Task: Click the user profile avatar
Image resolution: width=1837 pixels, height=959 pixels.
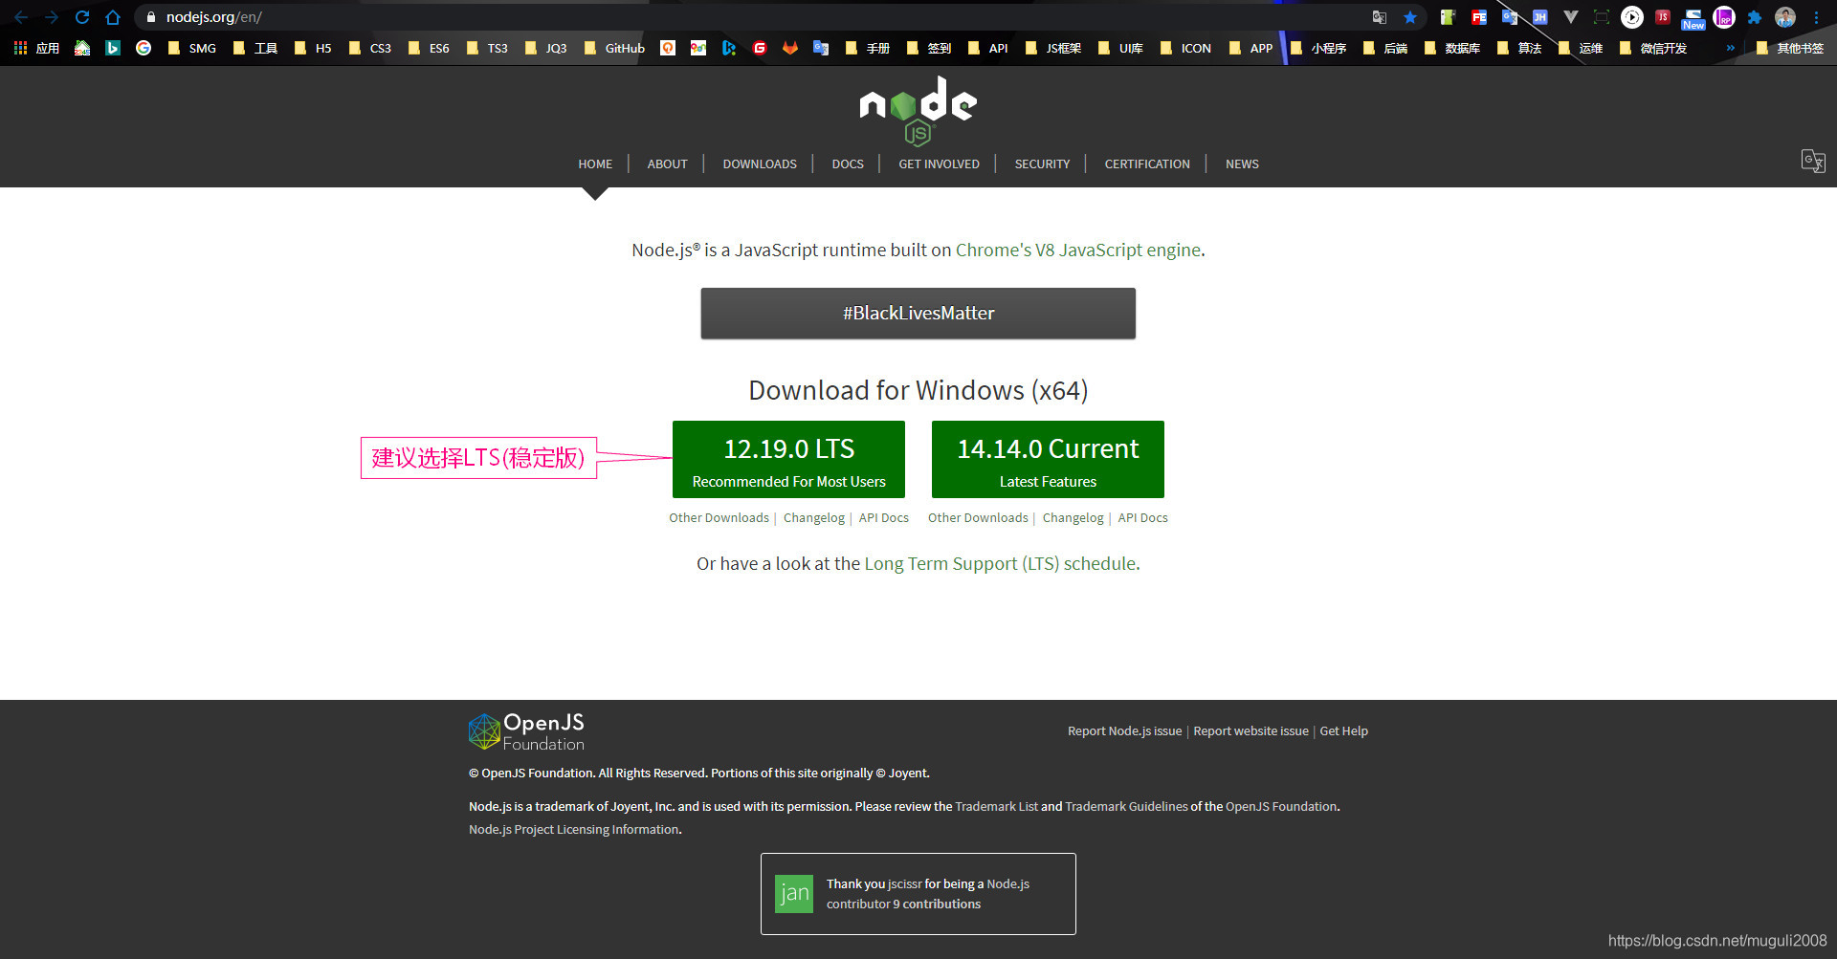Action: [x=1785, y=17]
